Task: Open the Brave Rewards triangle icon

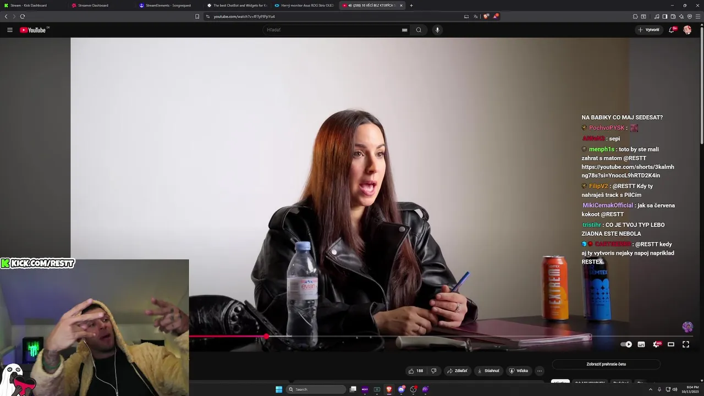Action: click(496, 16)
